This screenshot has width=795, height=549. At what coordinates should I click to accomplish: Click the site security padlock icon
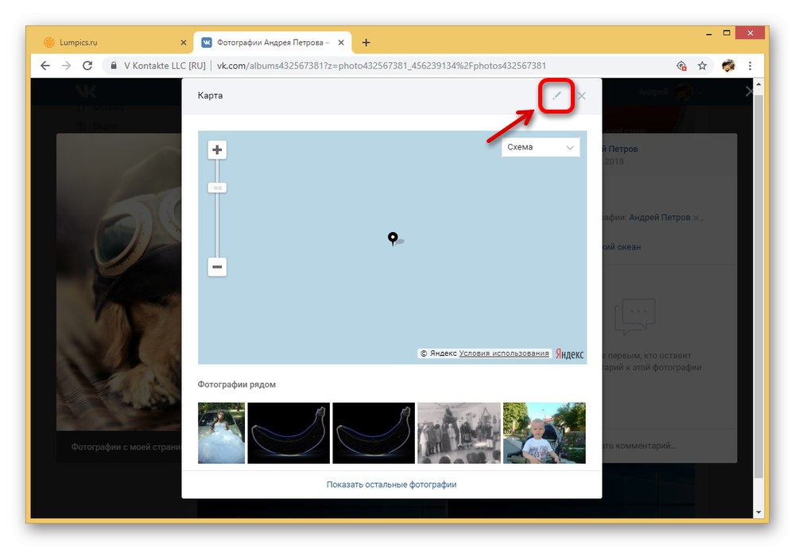click(x=114, y=65)
